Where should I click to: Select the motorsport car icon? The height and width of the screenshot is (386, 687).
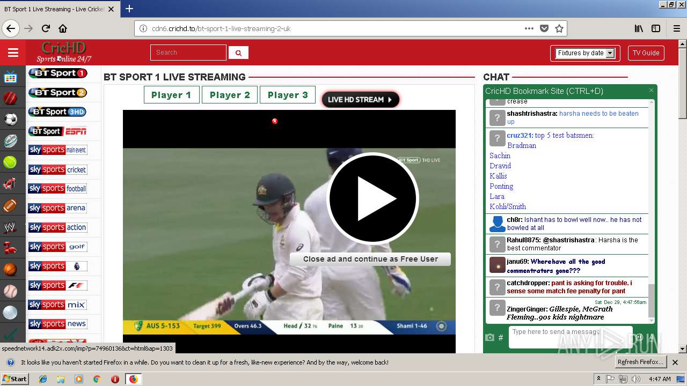[x=10, y=184]
